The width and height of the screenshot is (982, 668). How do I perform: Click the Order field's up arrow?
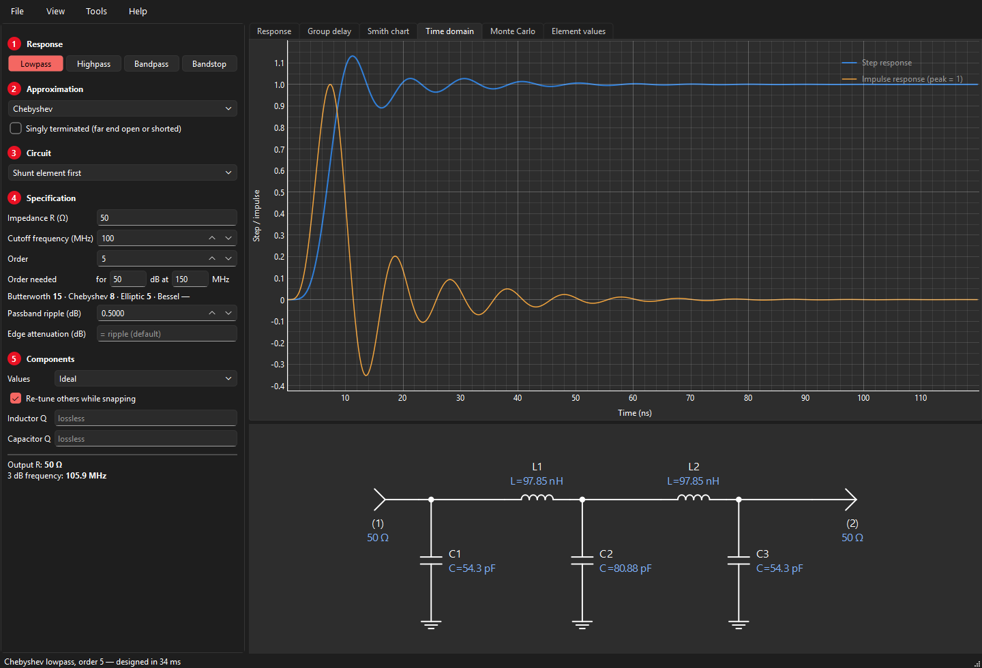tap(212, 258)
